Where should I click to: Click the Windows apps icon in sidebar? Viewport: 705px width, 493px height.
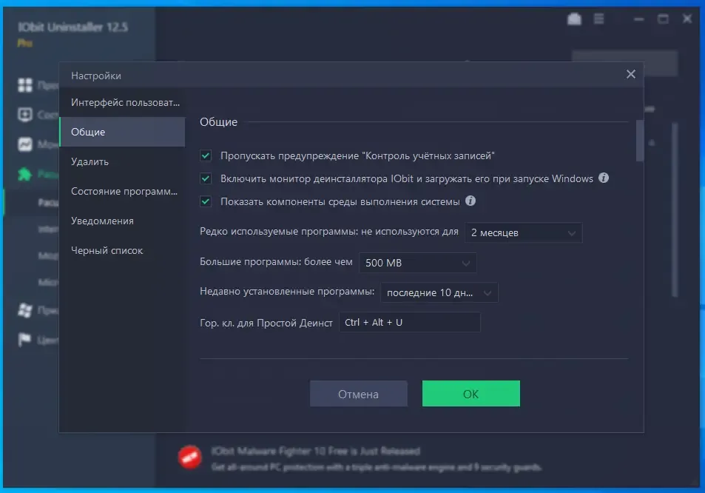25,310
